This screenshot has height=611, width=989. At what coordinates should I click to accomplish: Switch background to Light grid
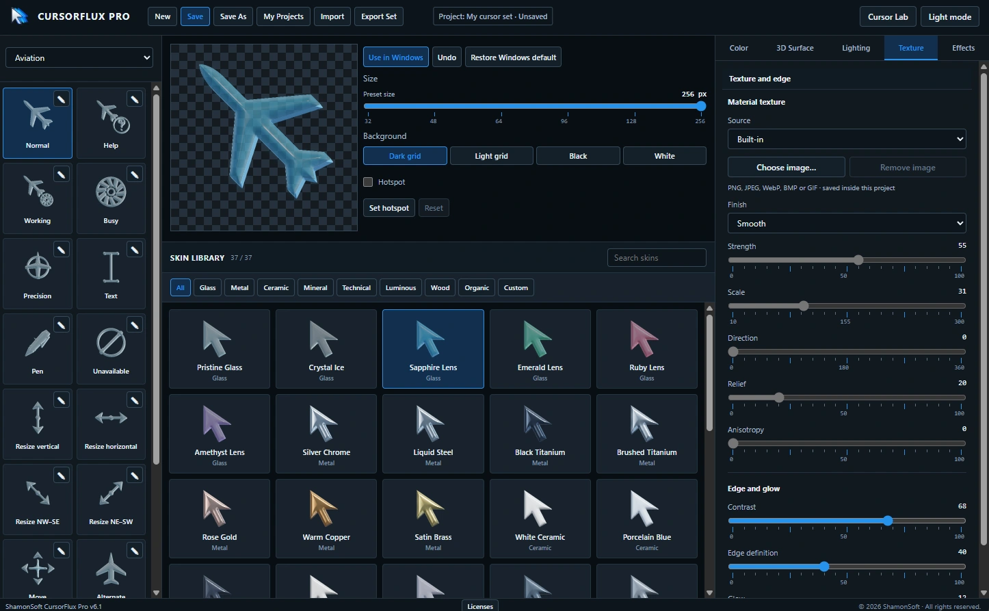491,156
